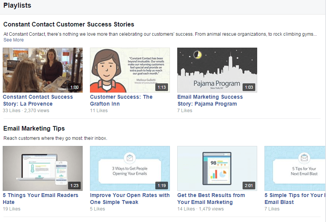Open 'Email Marketing Success Story: Pajama Program' link
This screenshot has width=326, height=222.
point(210,100)
